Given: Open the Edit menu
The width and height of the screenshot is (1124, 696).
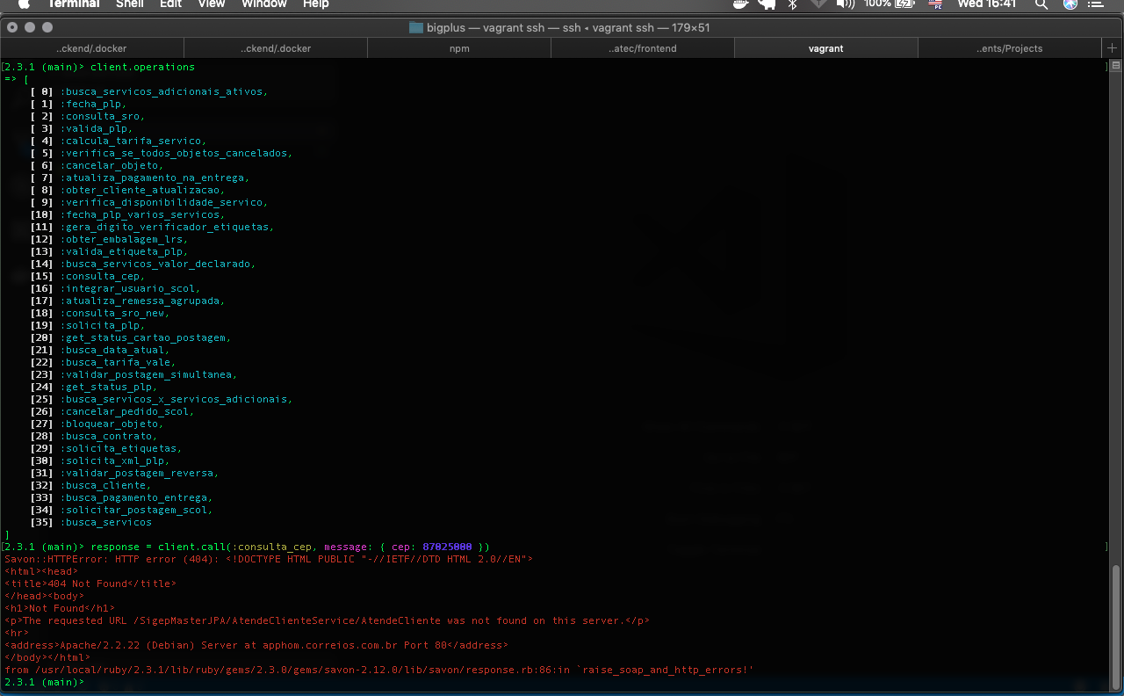Looking at the screenshot, I should [x=170, y=4].
